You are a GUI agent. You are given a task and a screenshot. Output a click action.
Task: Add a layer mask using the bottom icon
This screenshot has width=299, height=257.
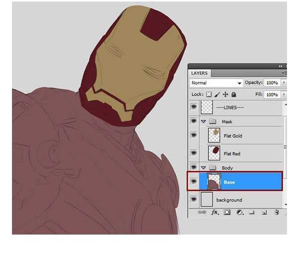click(227, 212)
